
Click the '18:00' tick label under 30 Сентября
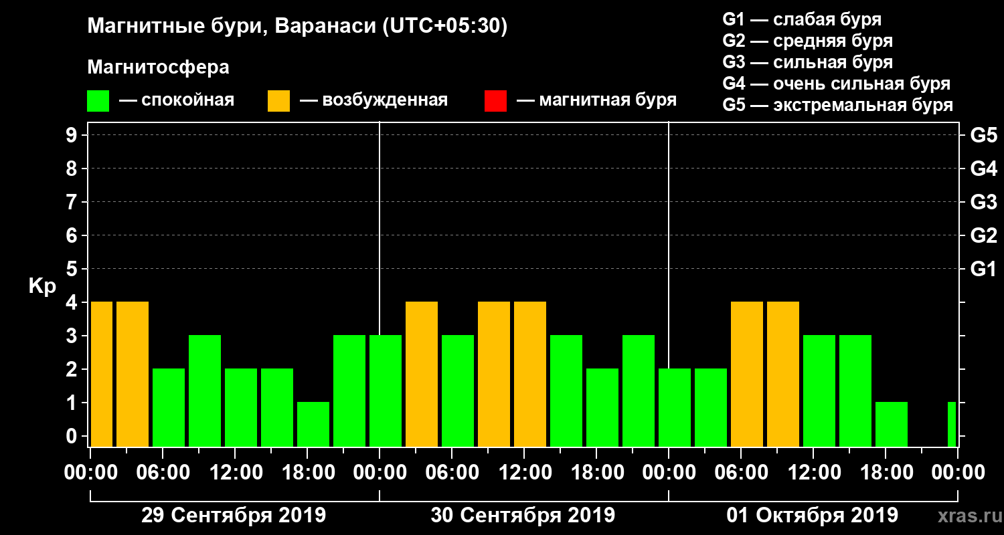click(597, 473)
